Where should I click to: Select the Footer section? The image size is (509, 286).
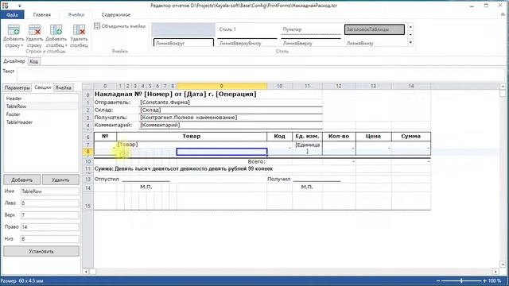41,114
